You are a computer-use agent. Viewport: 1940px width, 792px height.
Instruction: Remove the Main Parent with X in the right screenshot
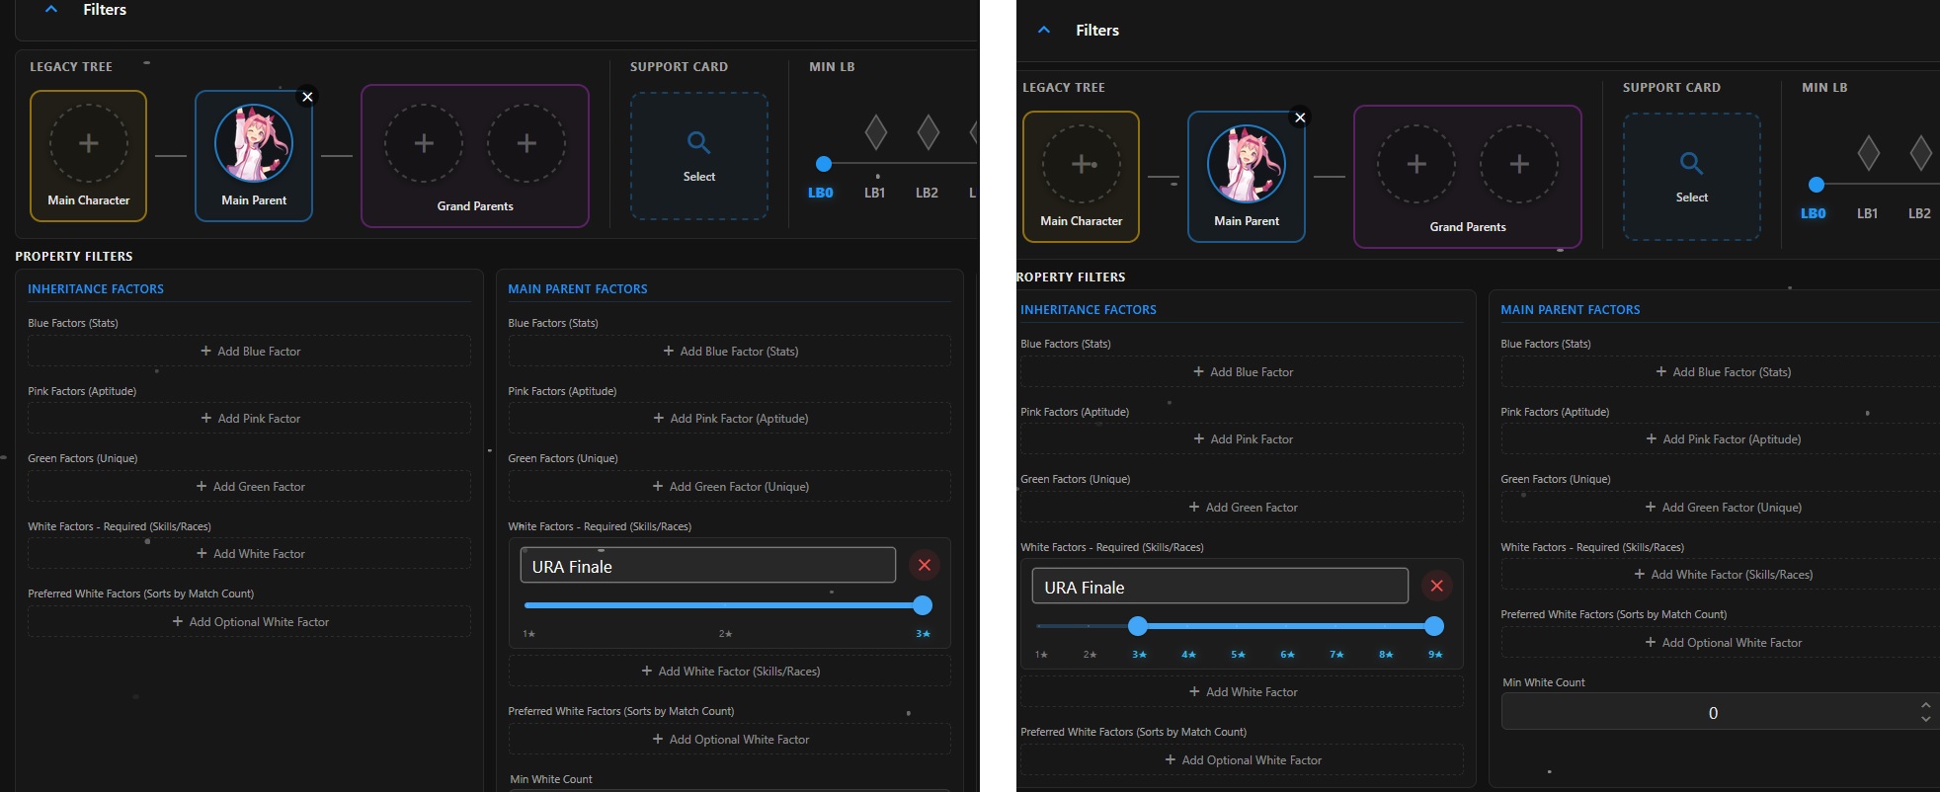[1300, 118]
